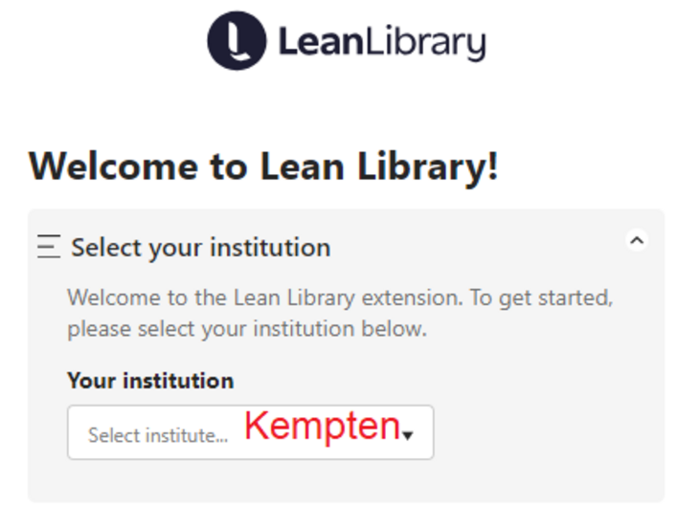699x527 pixels.
Task: Click the word institution in the section title
Action: tap(270, 248)
